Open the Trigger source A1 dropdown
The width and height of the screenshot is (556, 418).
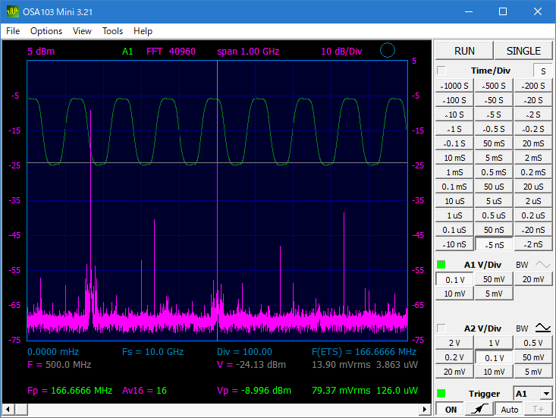point(545,394)
